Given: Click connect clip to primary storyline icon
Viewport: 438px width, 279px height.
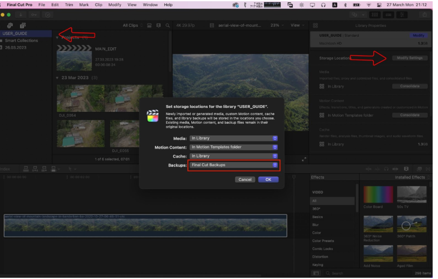Looking at the screenshot, I should pyautogui.click(x=26, y=169).
